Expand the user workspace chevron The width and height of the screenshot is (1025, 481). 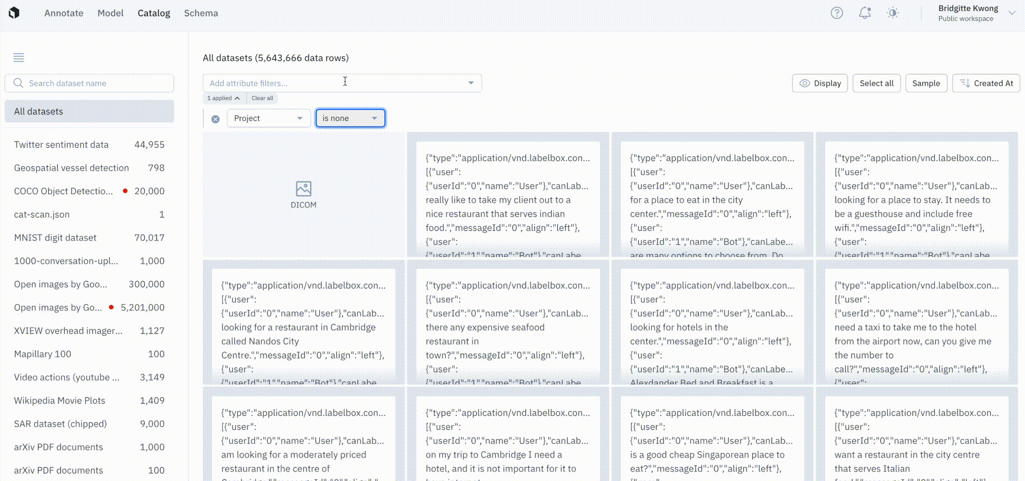pos(1012,13)
